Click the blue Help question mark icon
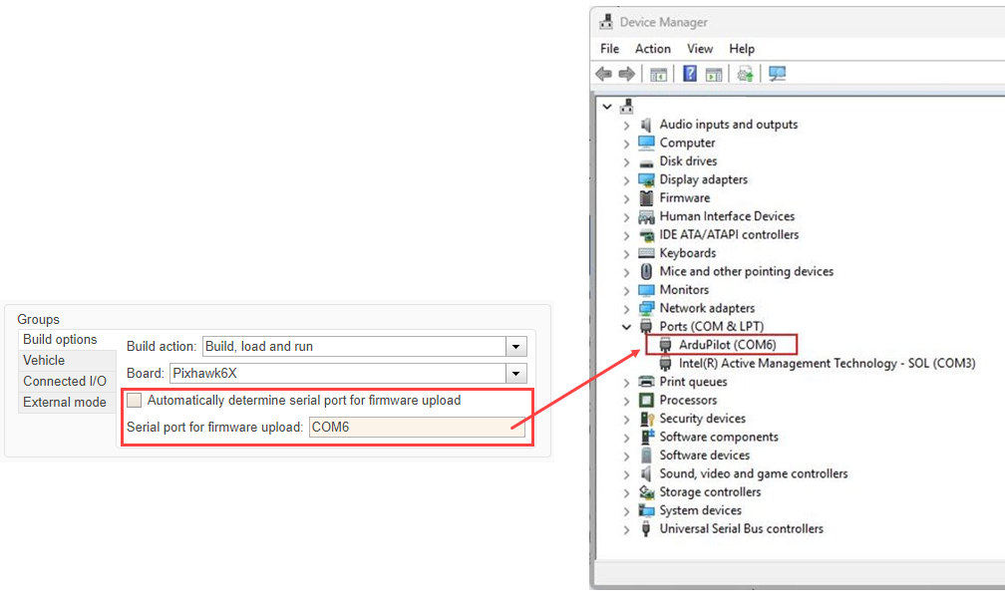This screenshot has width=1005, height=607. coord(690,74)
